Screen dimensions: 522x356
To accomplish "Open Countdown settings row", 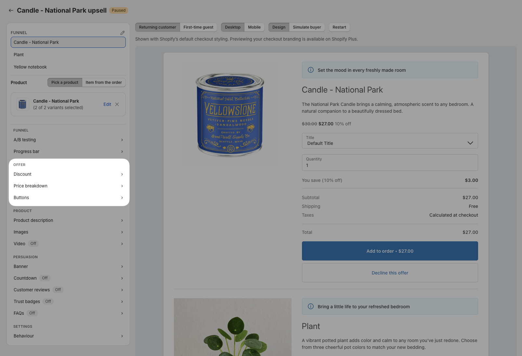I will tap(68, 278).
